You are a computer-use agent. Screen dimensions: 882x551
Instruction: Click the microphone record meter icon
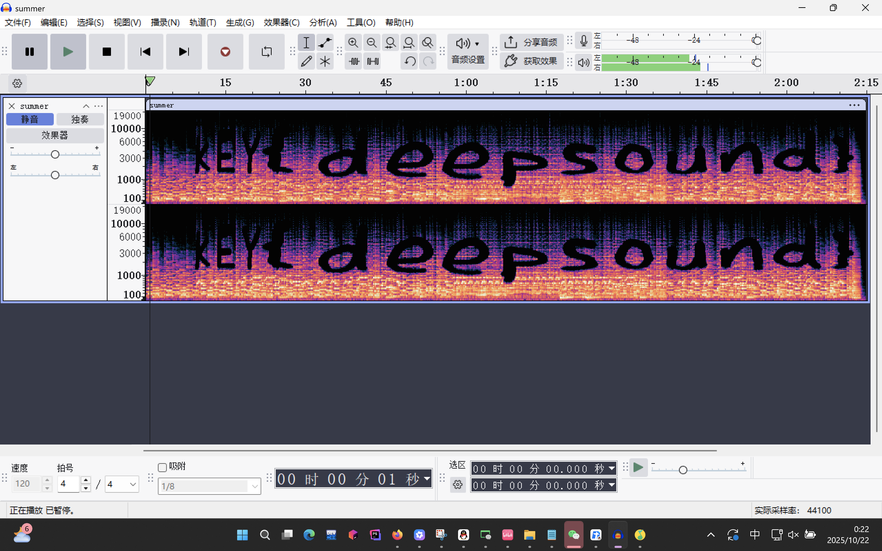pos(584,41)
